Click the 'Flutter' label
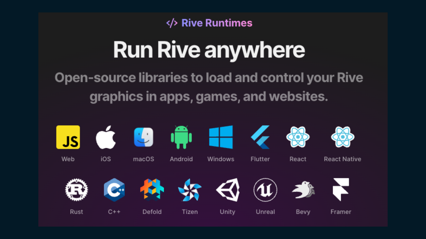 [x=260, y=159]
